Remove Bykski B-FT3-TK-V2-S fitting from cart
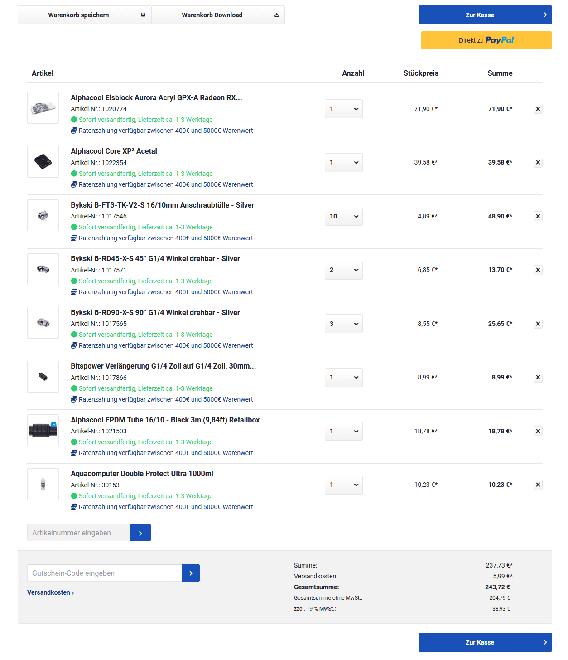This screenshot has height=660, width=568. 538,216
